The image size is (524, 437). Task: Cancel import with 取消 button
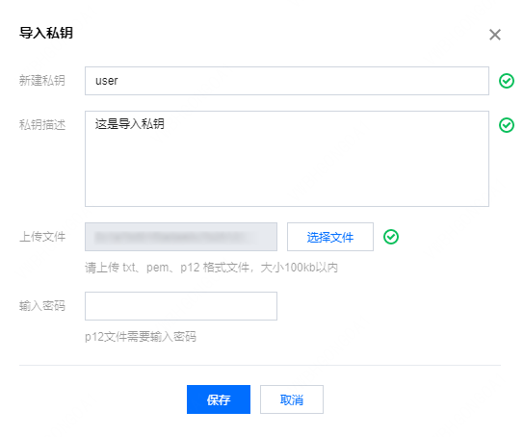292,399
